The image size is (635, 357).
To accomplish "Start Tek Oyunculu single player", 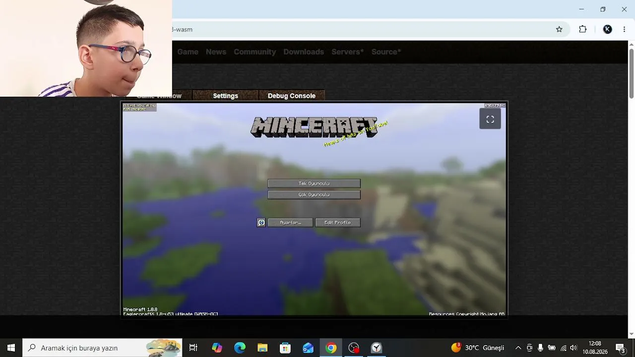I will coord(314,183).
